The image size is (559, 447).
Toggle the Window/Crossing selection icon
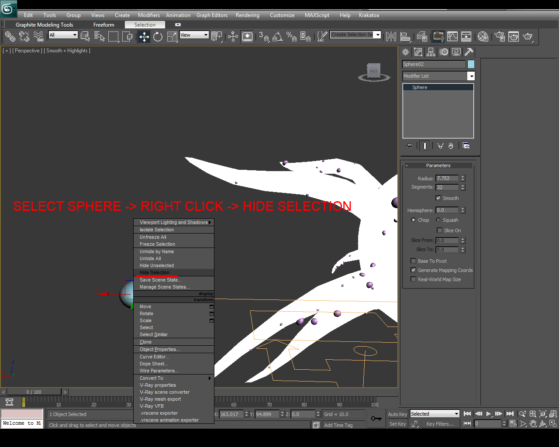(x=128, y=36)
